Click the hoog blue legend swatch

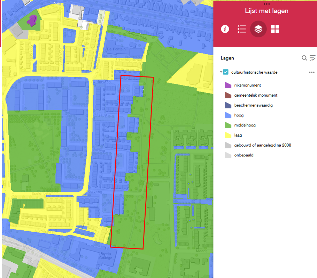(x=228, y=115)
